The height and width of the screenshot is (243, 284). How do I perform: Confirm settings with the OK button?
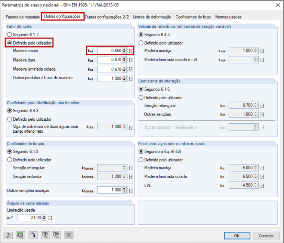coord(237,236)
